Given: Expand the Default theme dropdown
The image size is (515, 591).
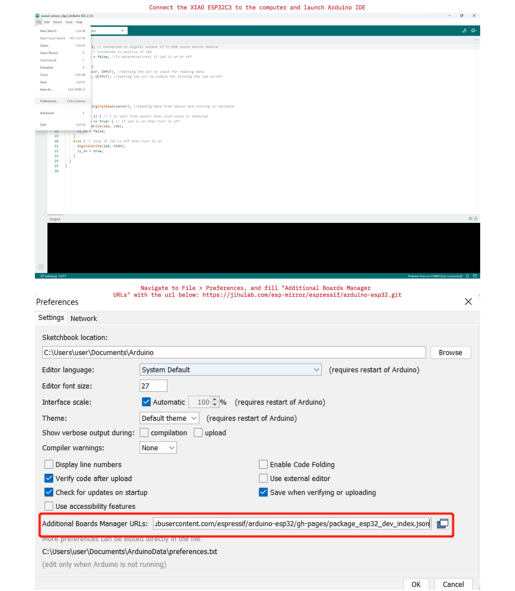Looking at the screenshot, I should 169,418.
